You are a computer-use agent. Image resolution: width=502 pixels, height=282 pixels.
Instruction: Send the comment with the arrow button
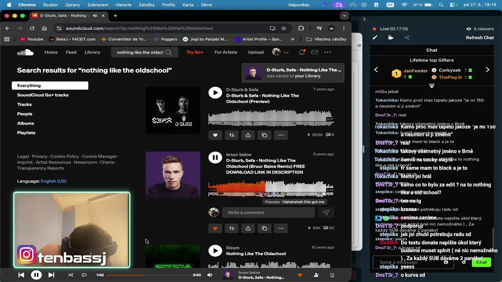click(x=326, y=212)
